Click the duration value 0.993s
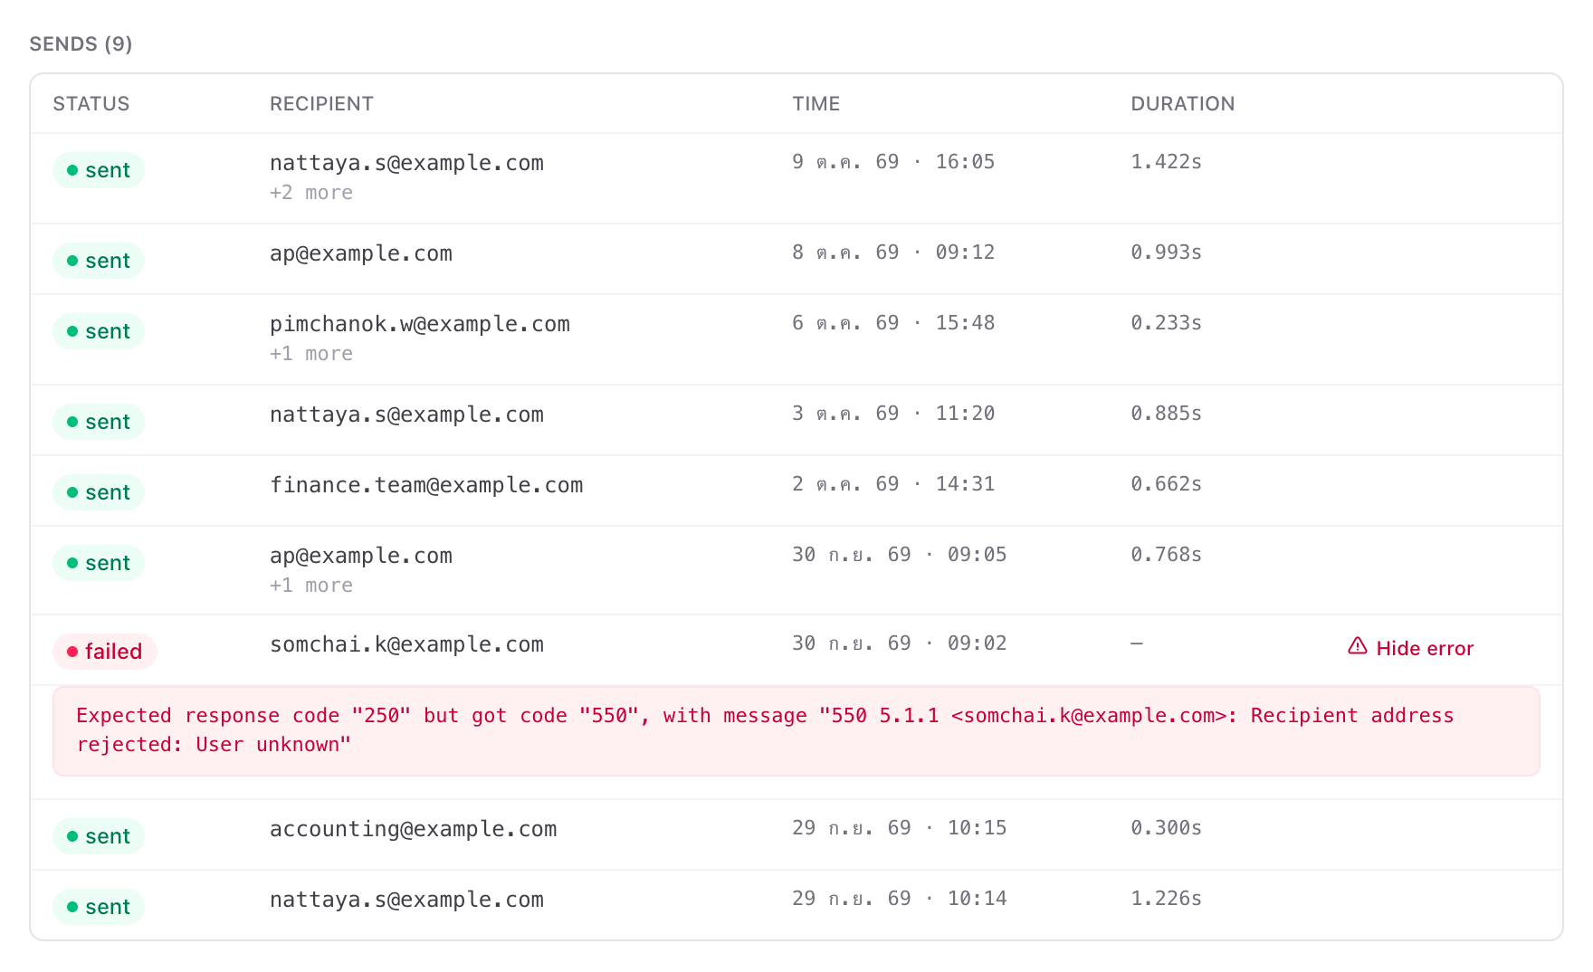The height and width of the screenshot is (972, 1593). point(1166,253)
